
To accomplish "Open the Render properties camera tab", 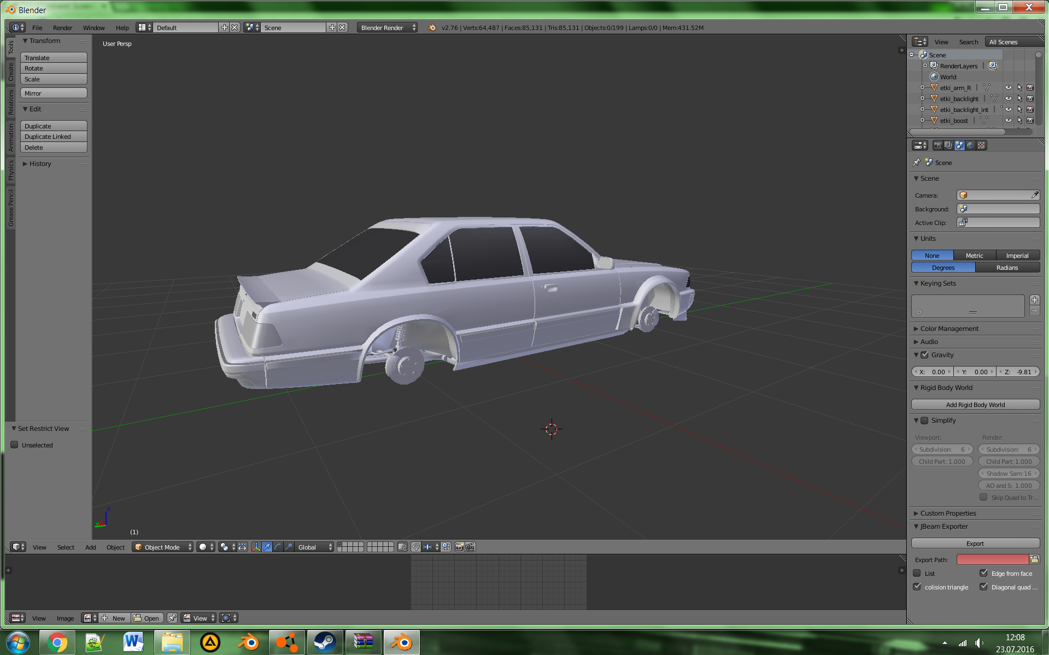I will pos(937,145).
